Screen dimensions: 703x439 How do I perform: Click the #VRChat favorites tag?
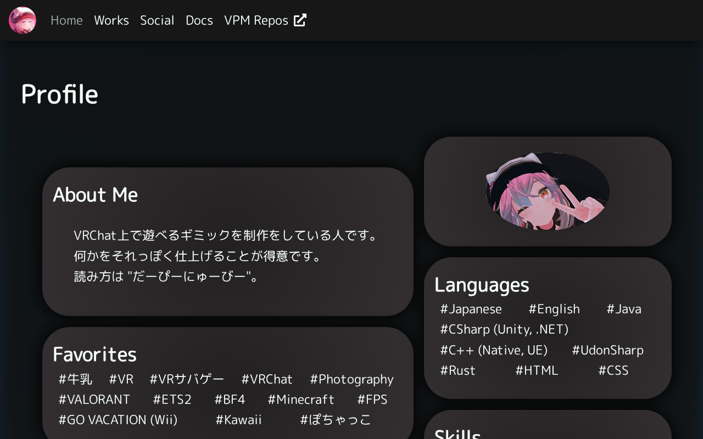267,379
